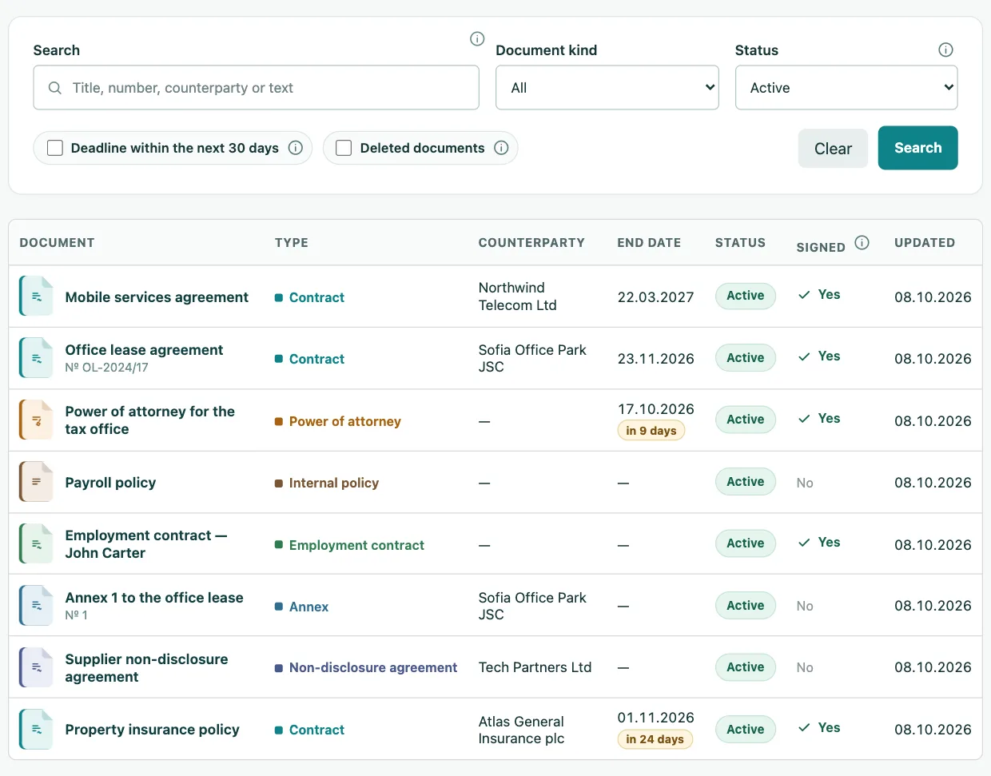Click the TYPE column header
991x776 pixels.
pyautogui.click(x=292, y=243)
